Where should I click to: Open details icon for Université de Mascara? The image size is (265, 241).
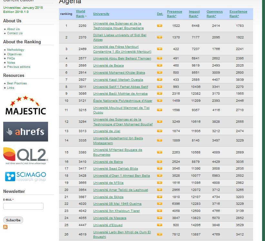pos(159,218)
